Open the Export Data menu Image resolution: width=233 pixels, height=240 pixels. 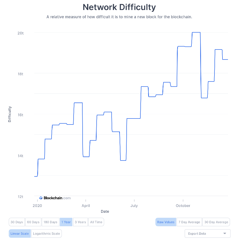(x=207, y=233)
